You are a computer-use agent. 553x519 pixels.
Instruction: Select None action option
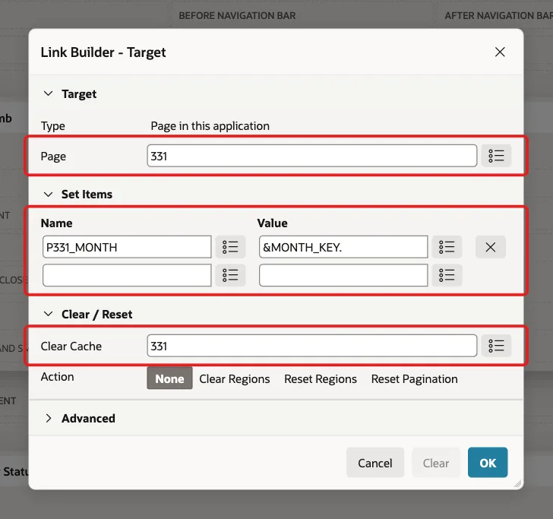coord(169,378)
